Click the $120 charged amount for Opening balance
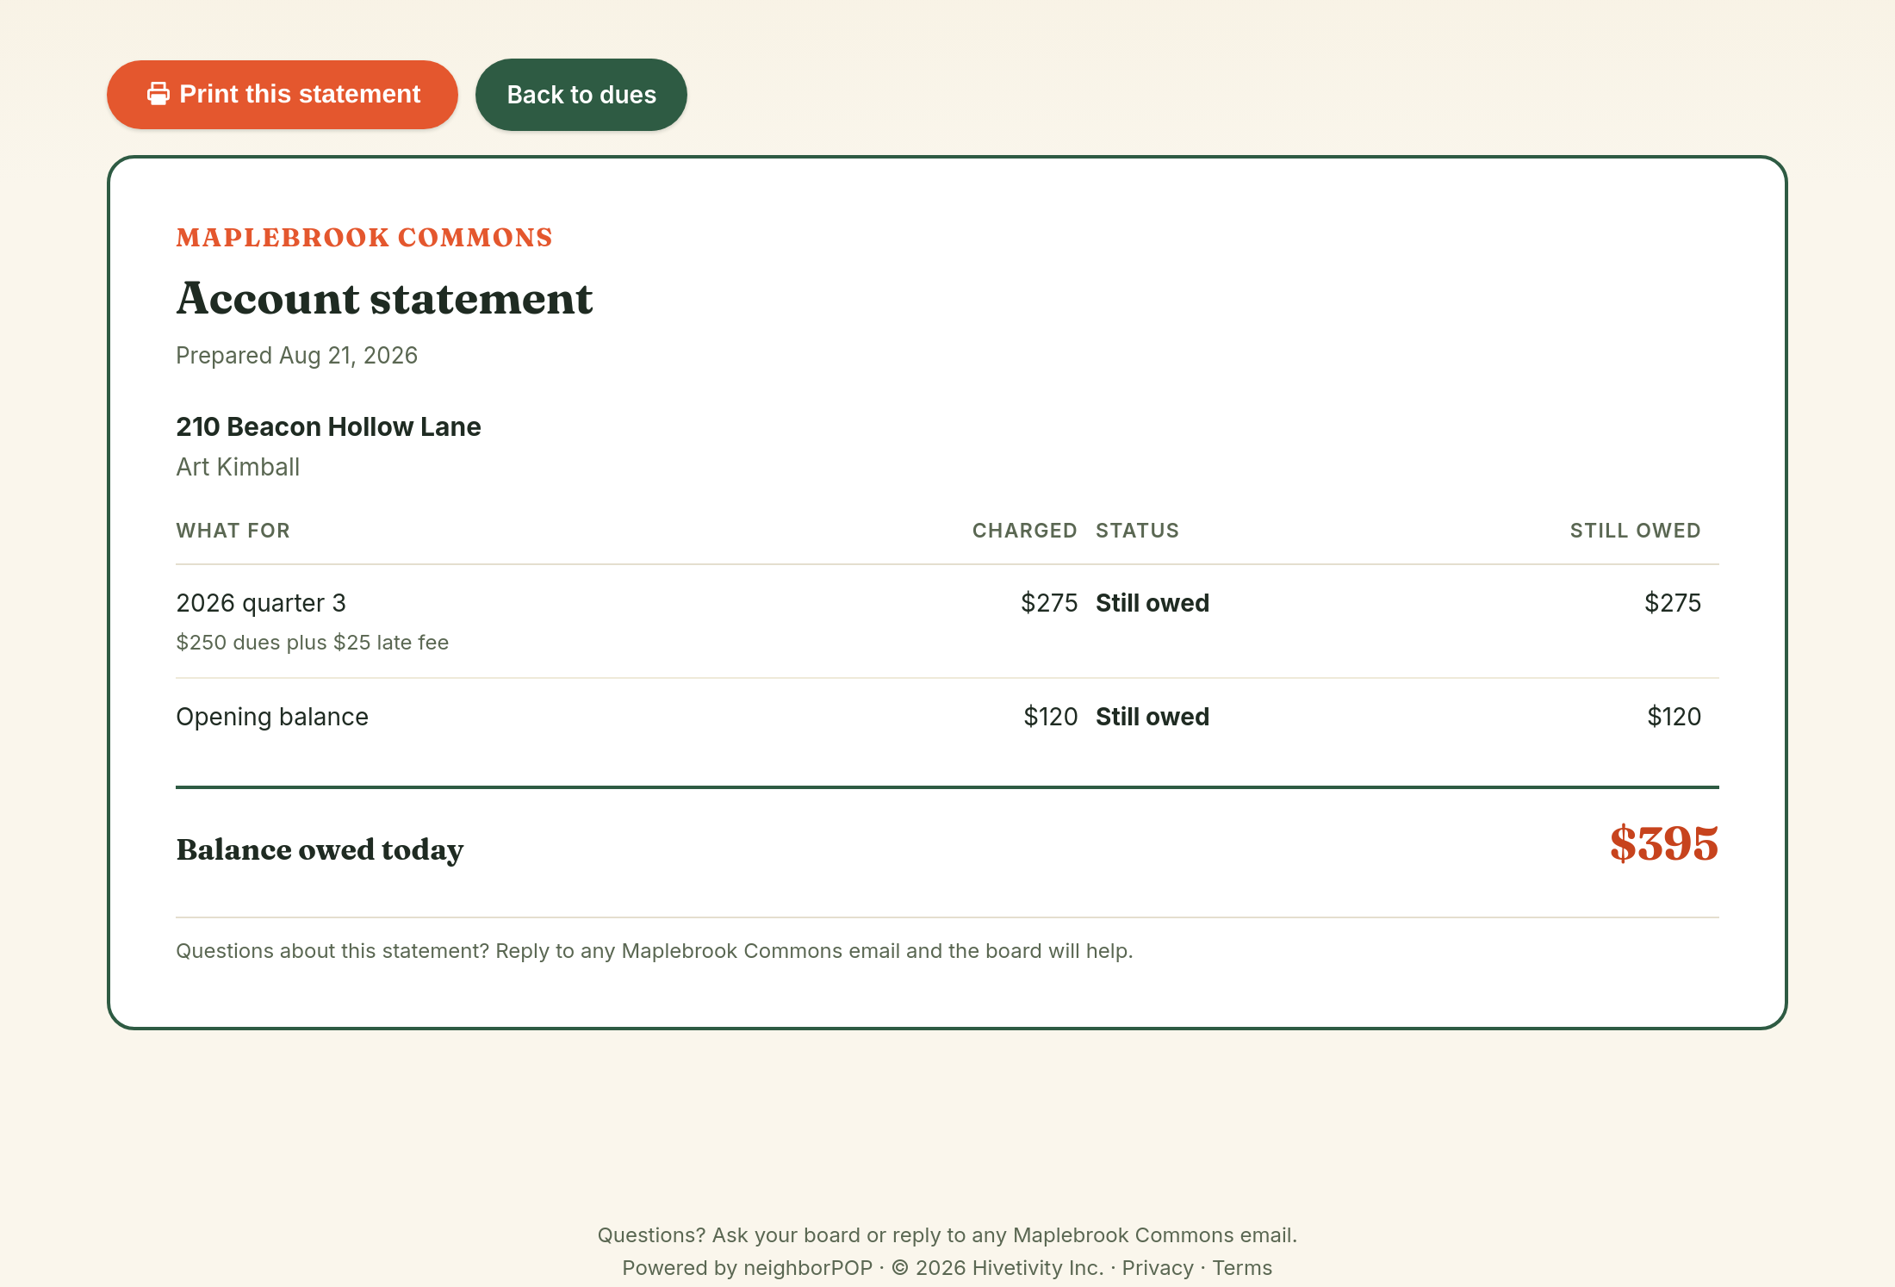Screen dimensions: 1895x1287 coord(1051,717)
